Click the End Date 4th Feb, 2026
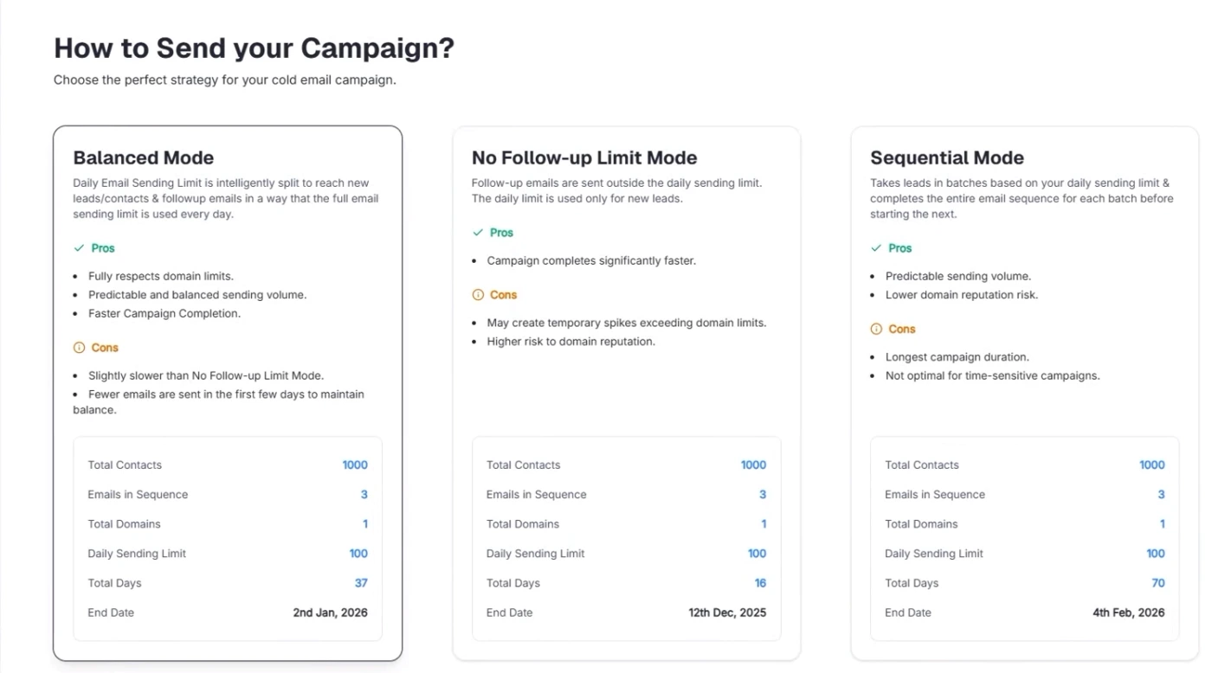 (1128, 612)
